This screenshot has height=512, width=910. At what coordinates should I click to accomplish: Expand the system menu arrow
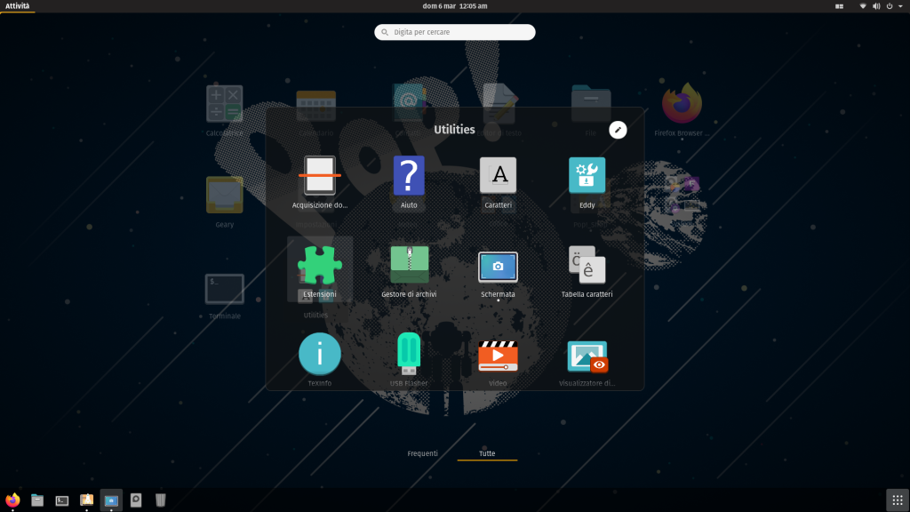tap(899, 6)
